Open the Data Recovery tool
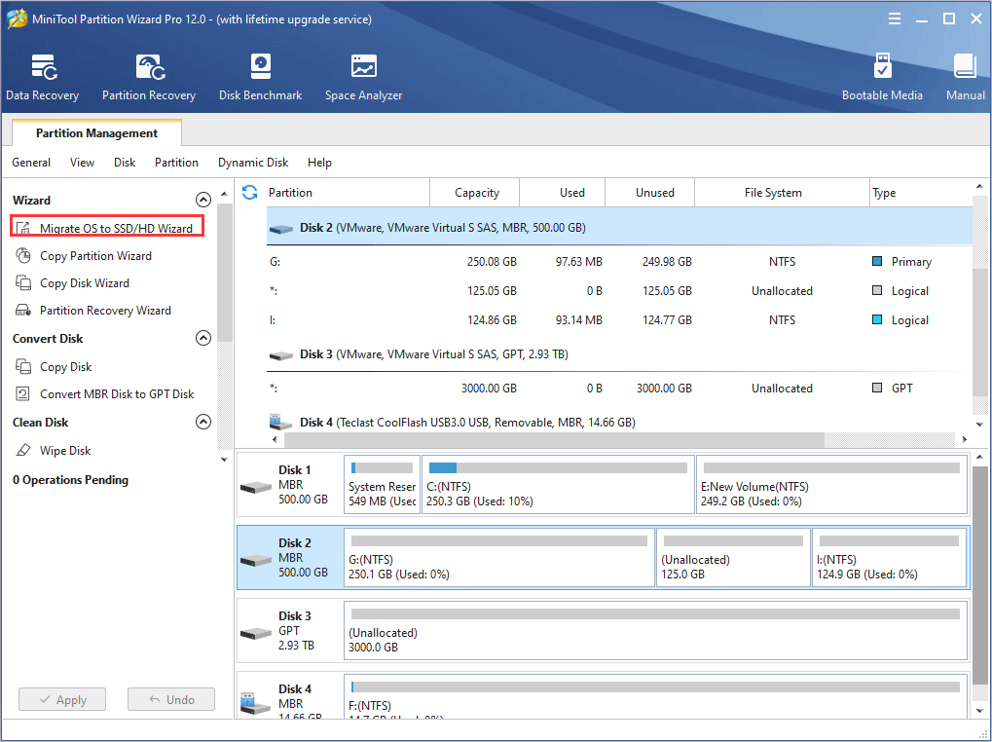The height and width of the screenshot is (742, 992). [43, 77]
